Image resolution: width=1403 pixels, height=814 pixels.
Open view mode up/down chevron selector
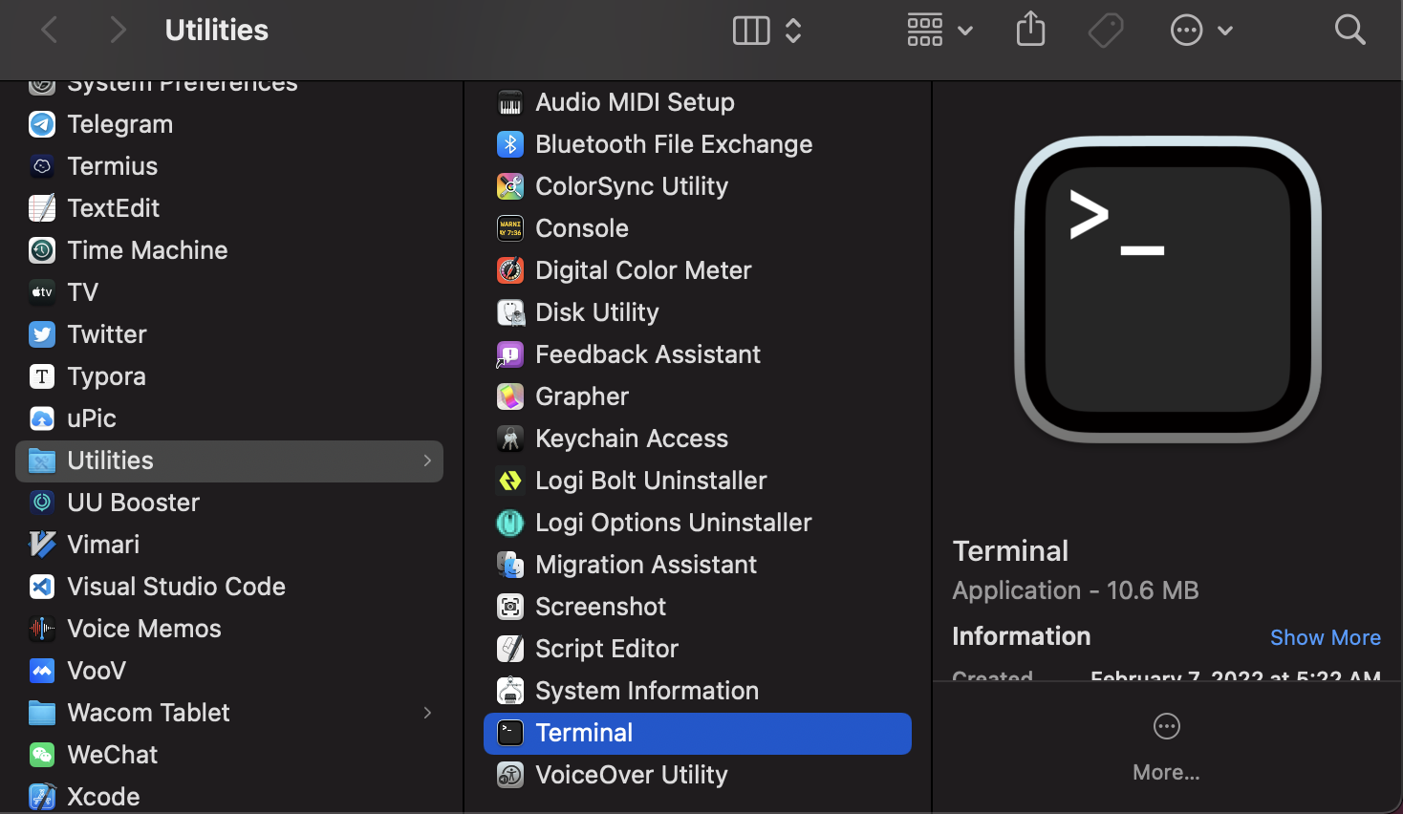[793, 31]
